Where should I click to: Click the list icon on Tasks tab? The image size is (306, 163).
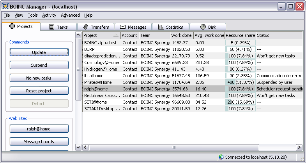52,27
